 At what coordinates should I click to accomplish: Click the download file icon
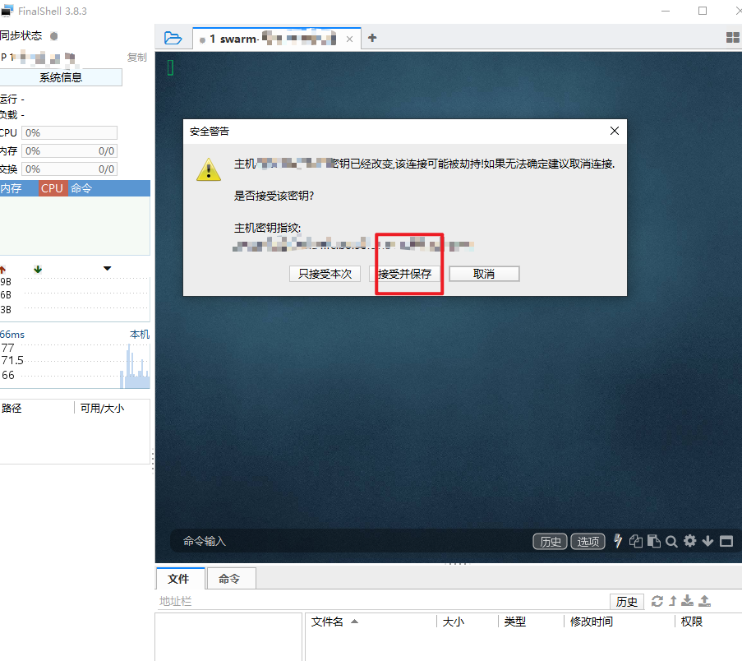[x=688, y=601]
